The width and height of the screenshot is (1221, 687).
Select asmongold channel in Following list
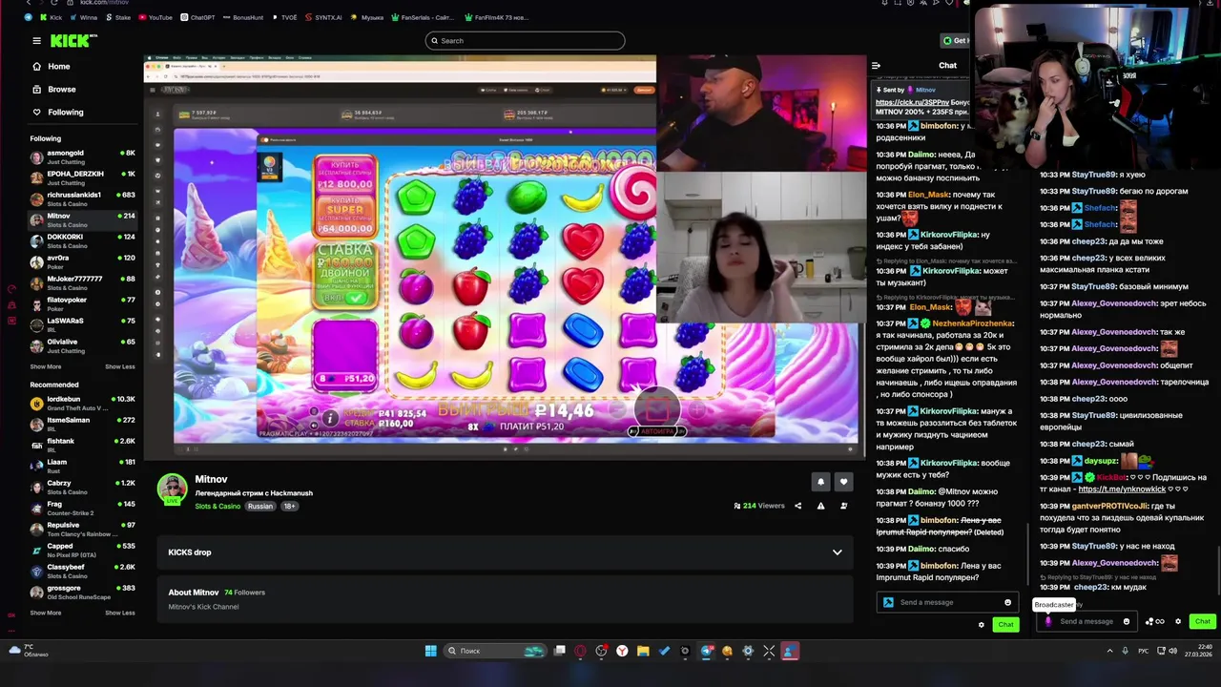click(81, 156)
